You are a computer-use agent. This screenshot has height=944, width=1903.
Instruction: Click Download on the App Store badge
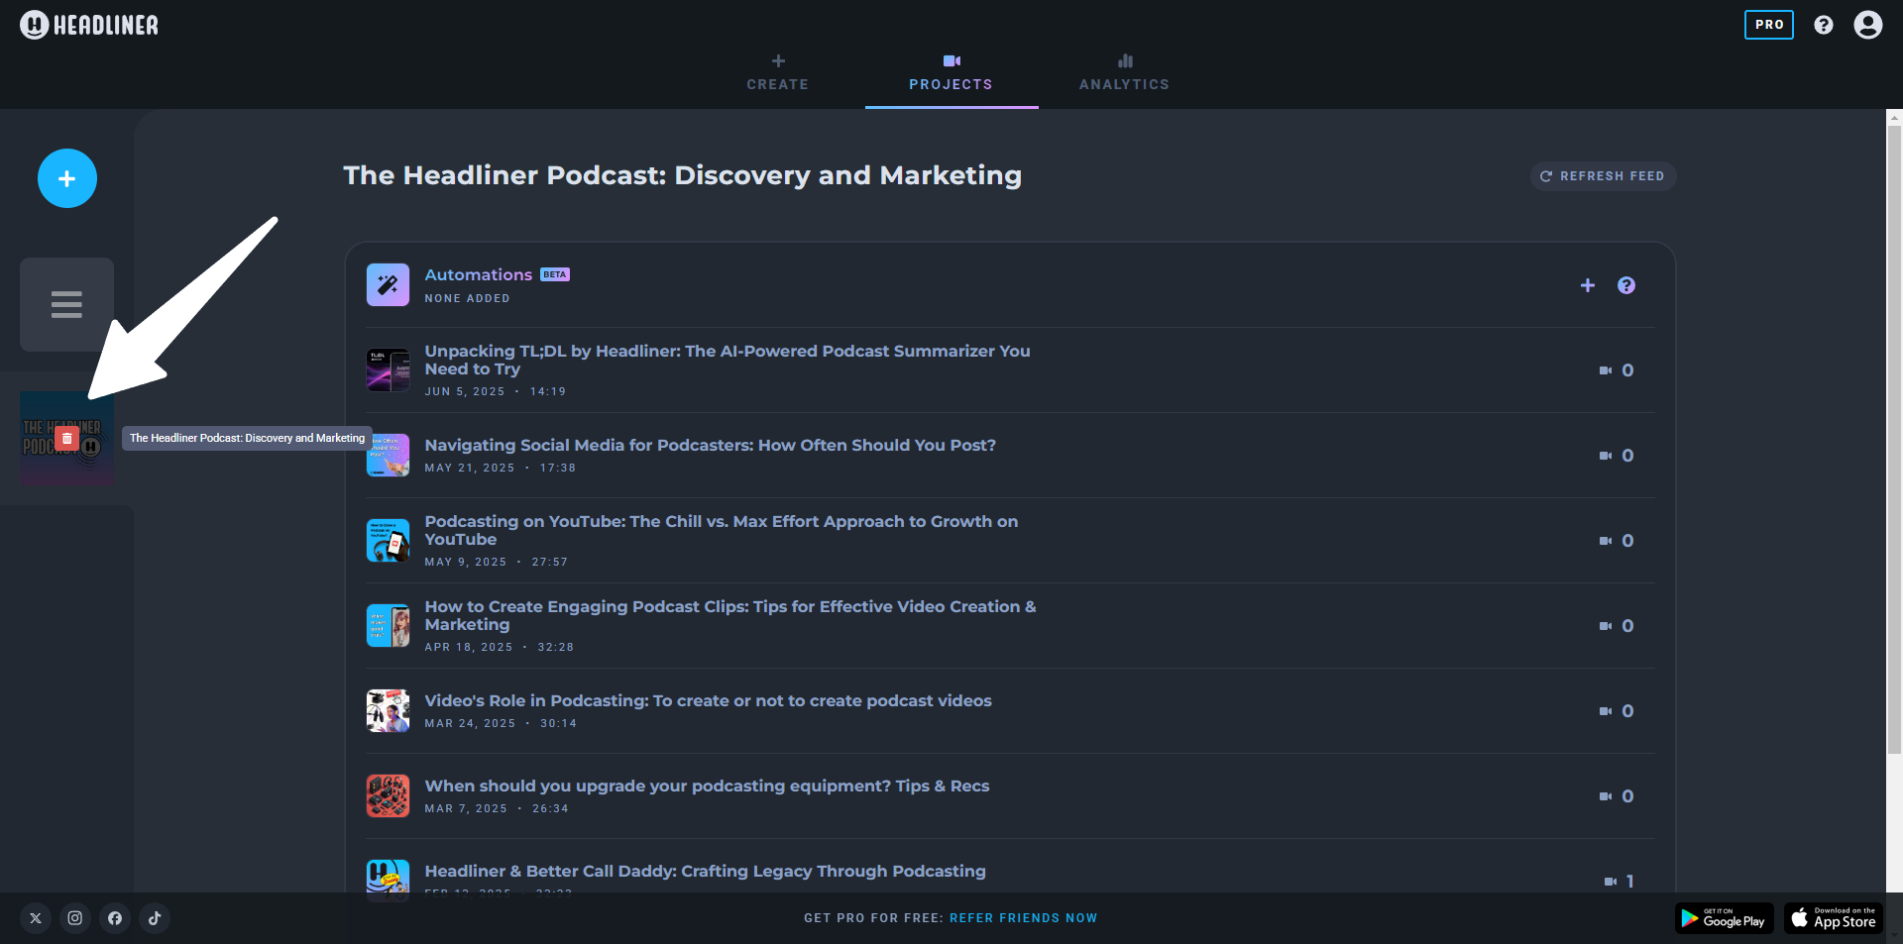point(1835,918)
